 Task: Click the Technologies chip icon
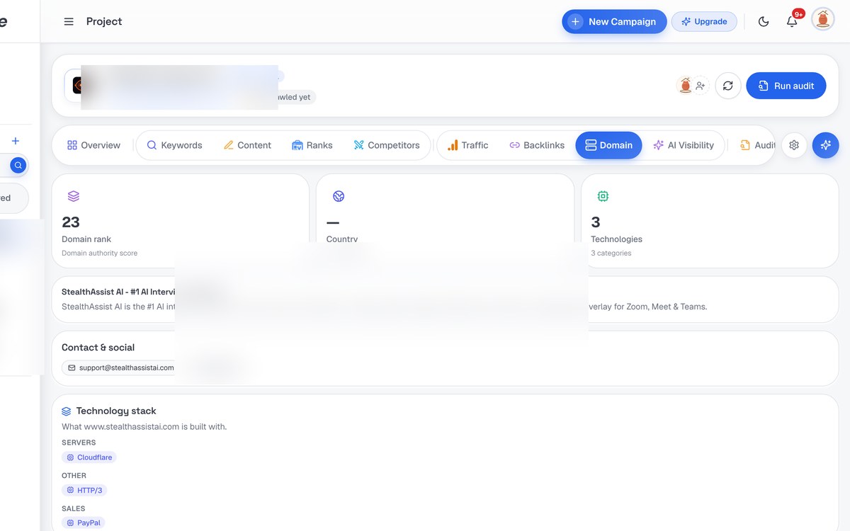coord(603,196)
